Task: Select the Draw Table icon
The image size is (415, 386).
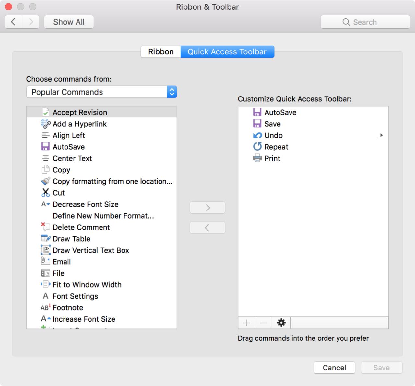Action: [45, 238]
